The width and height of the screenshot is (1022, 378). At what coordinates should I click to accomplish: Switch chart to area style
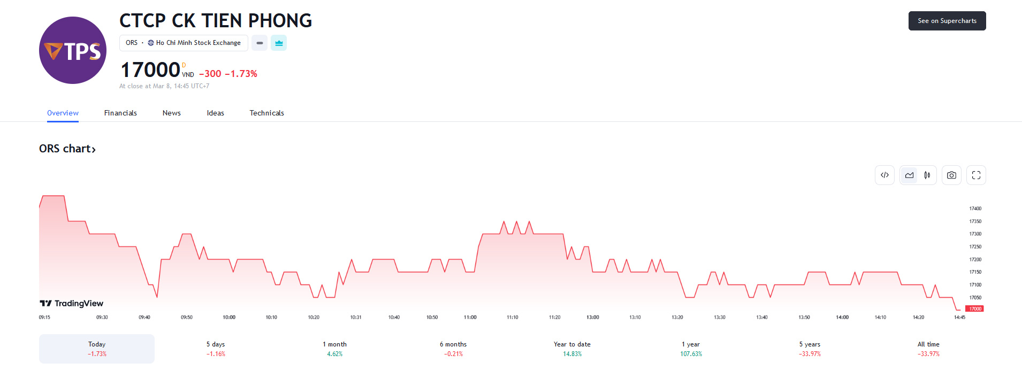pyautogui.click(x=909, y=175)
